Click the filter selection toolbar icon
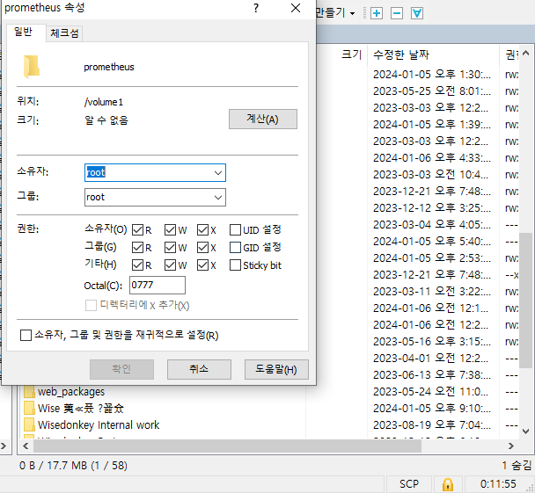535x493 pixels. [417, 13]
